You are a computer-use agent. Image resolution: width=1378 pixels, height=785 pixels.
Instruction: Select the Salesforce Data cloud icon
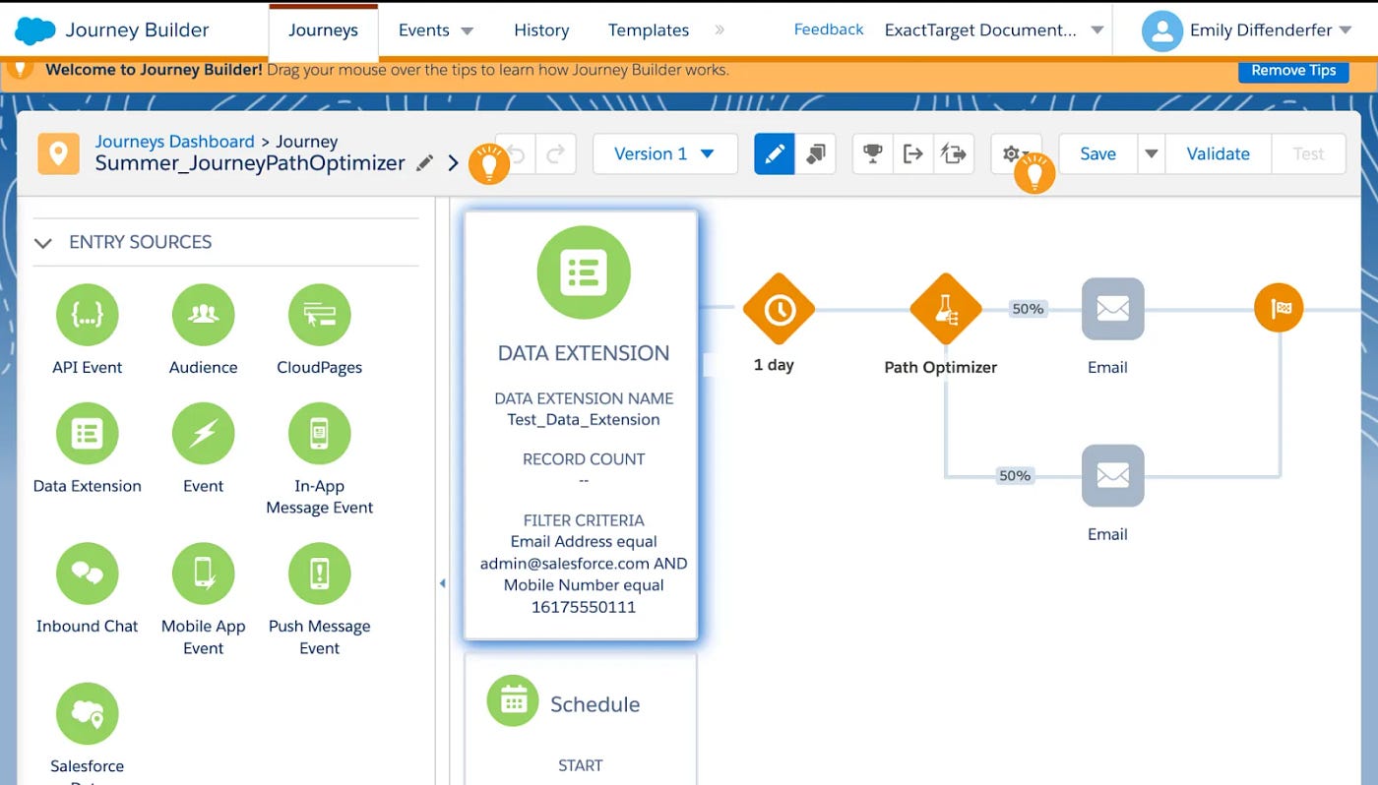(88, 714)
